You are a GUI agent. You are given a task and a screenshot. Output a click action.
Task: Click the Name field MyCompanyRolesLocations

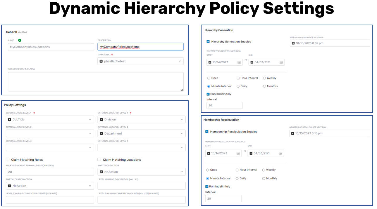click(x=51, y=47)
